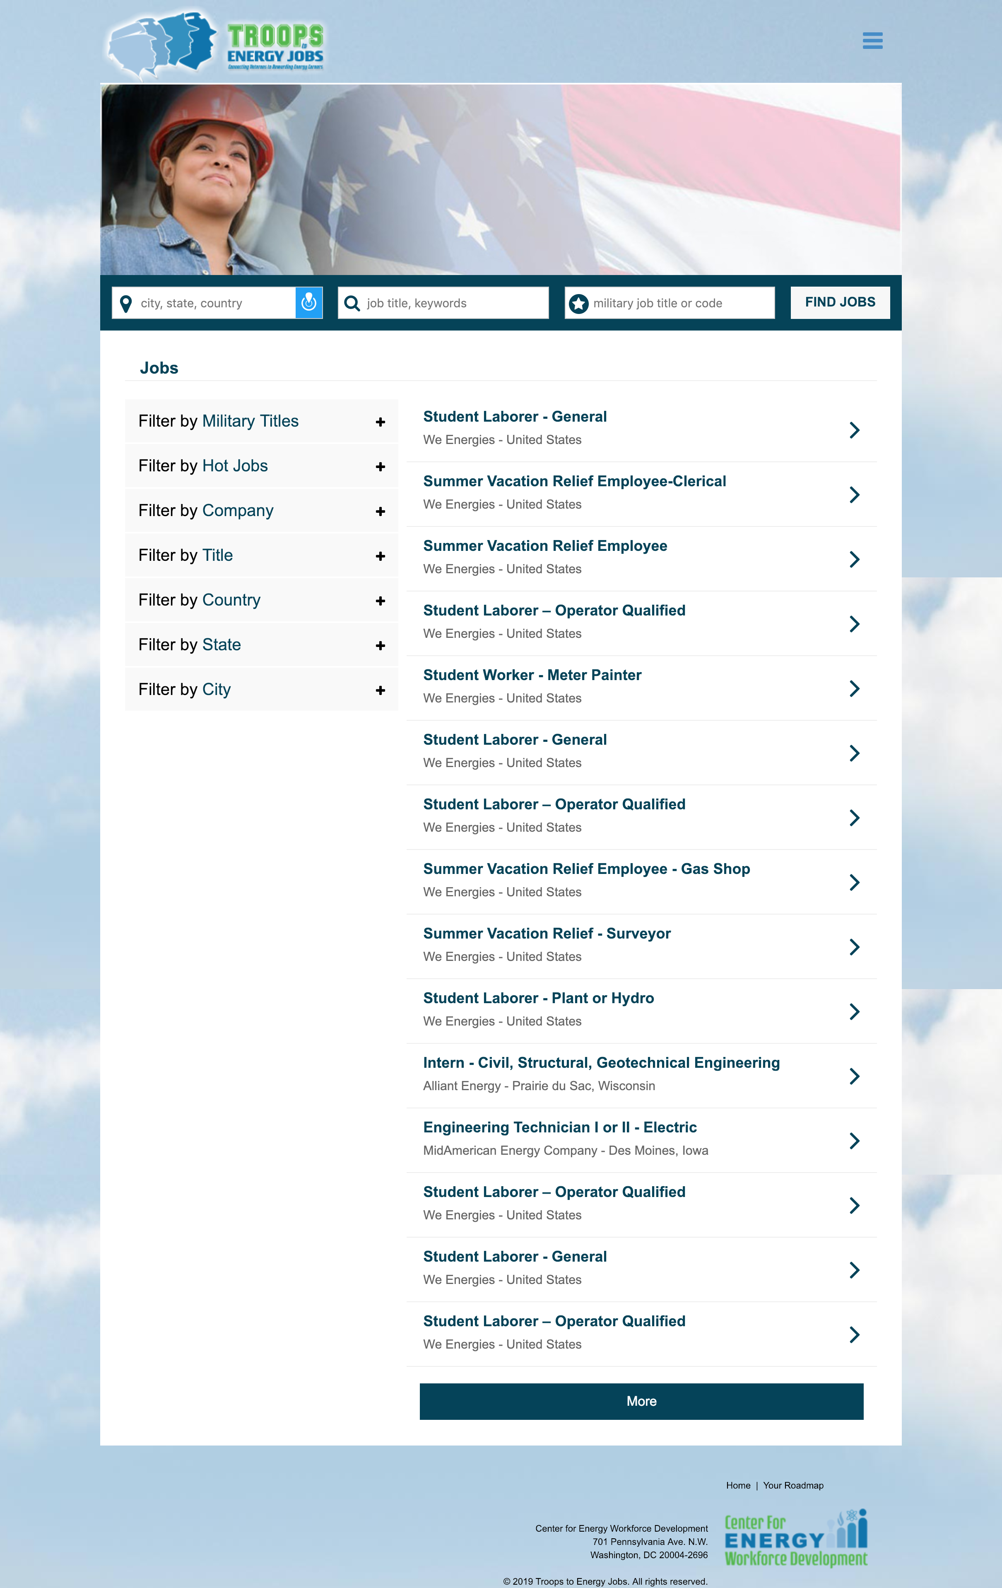Screen dimensions: 1002x1588
Task: Click MidAmerican Energy Company - Des Moines, Iowa text
Action: pos(566,1151)
